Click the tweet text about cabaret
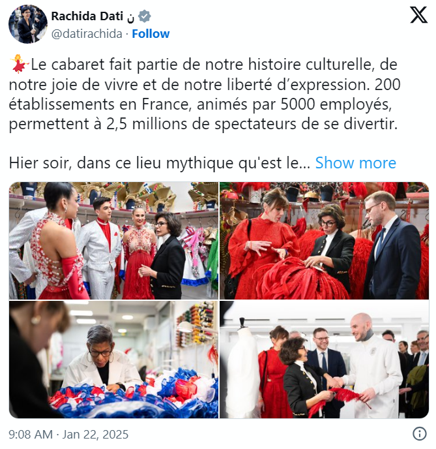436x449 pixels. pyautogui.click(x=205, y=94)
